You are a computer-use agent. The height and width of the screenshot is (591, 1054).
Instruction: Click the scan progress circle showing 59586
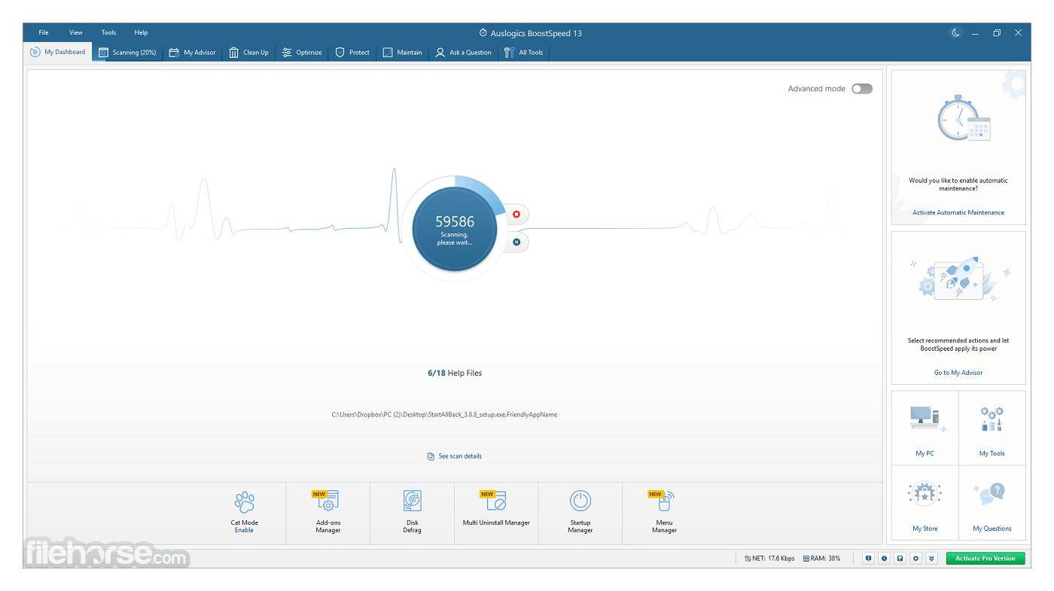pos(454,228)
